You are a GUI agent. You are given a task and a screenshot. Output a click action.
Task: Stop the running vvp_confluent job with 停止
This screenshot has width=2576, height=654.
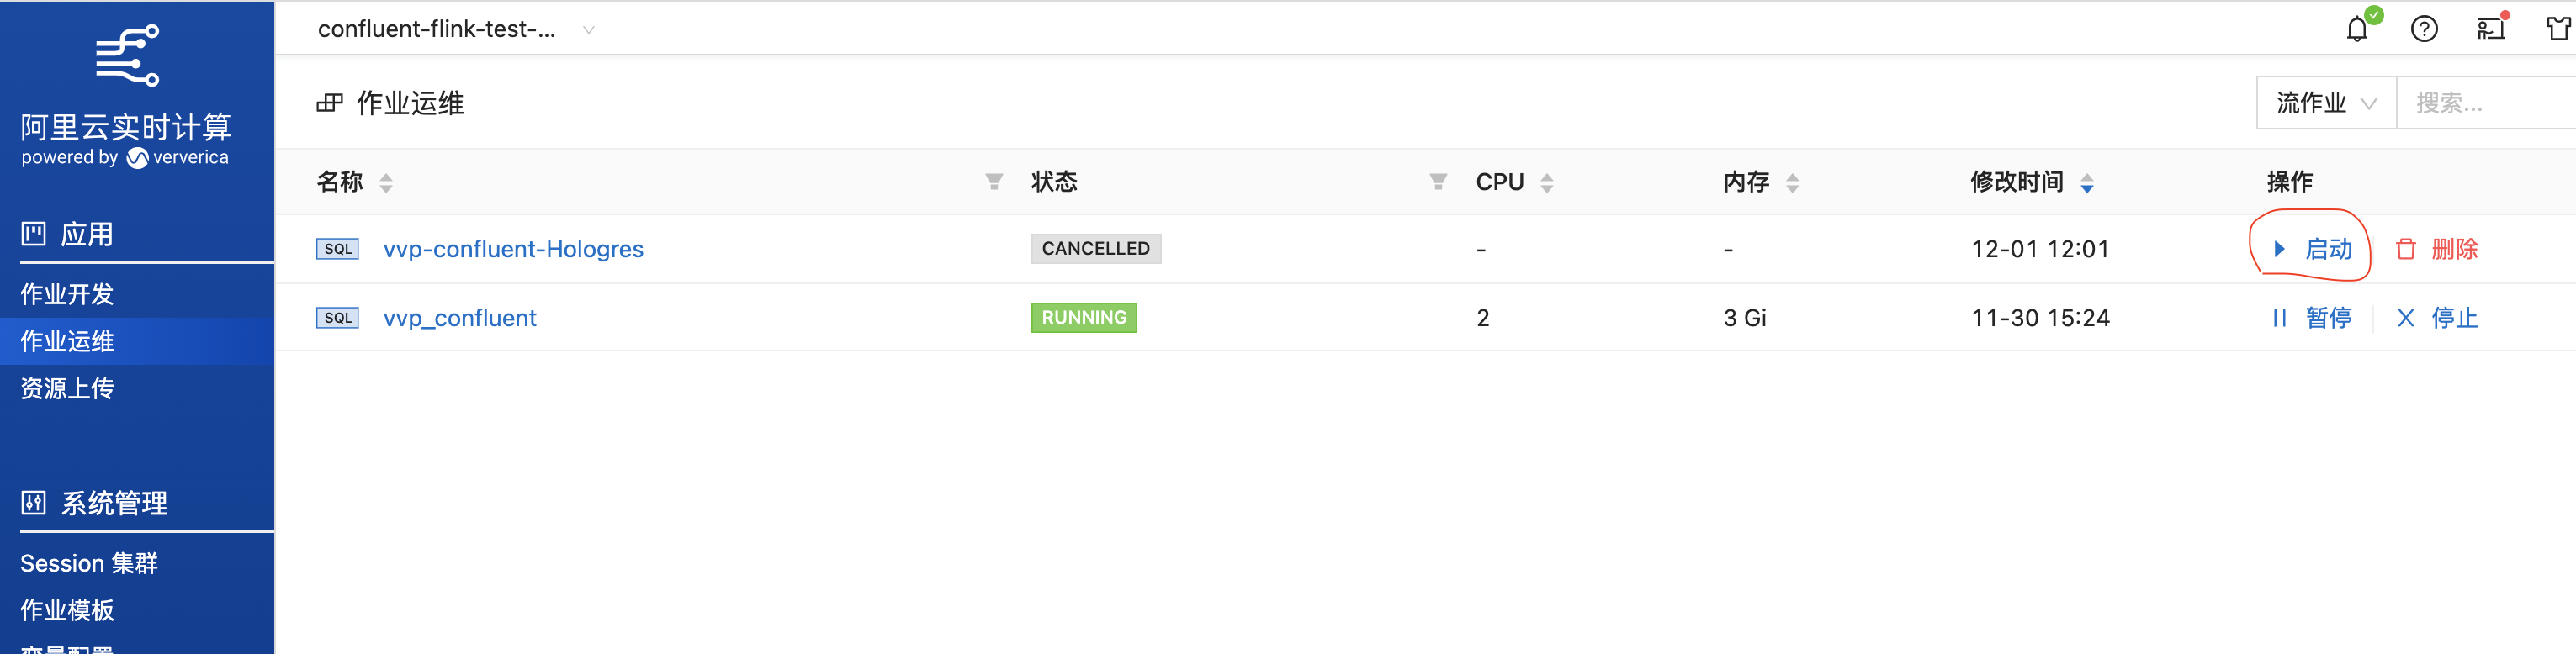(x=2438, y=318)
